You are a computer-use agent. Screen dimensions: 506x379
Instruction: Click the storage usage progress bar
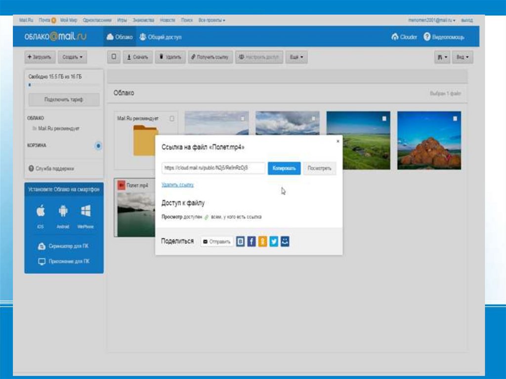64,85
